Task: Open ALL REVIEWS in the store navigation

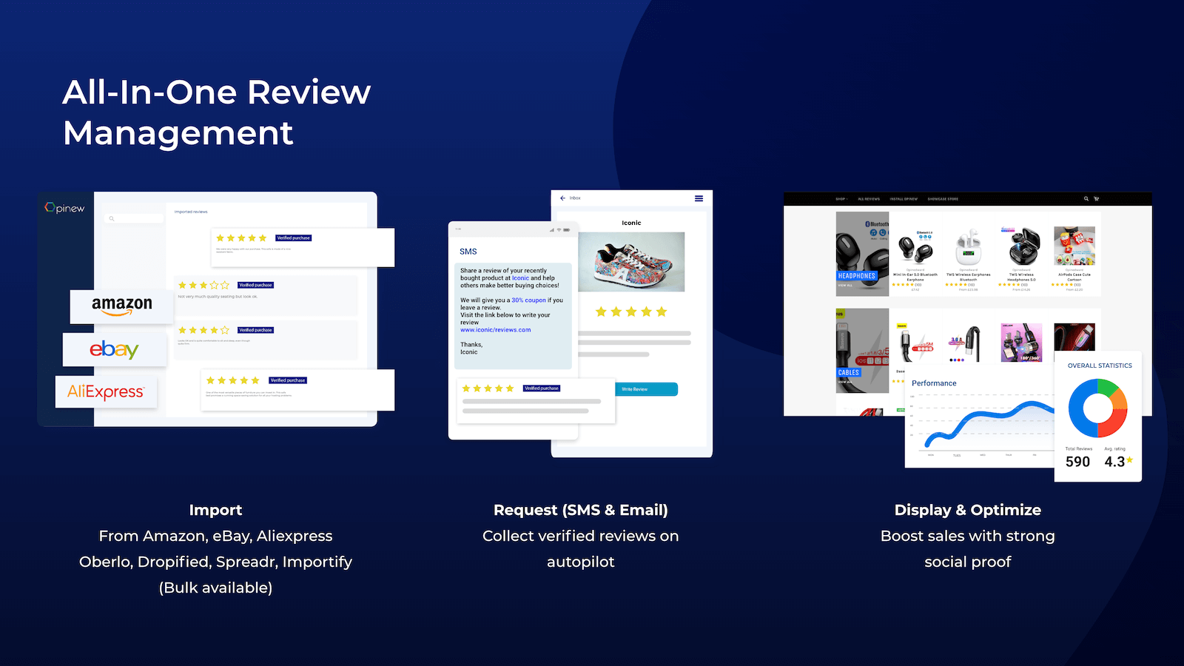Action: click(869, 199)
